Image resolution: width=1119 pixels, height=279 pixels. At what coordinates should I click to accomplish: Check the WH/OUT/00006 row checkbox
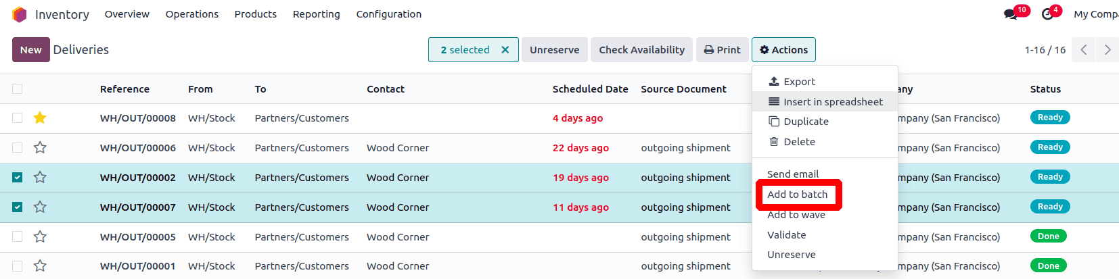click(x=18, y=148)
